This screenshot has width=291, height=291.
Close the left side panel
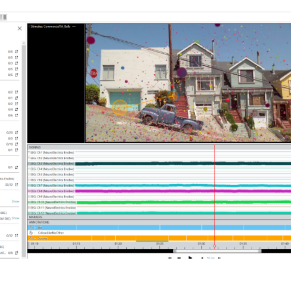20,29
